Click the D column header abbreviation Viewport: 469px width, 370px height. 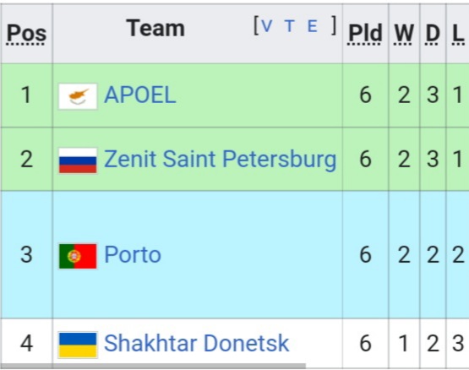433,33
